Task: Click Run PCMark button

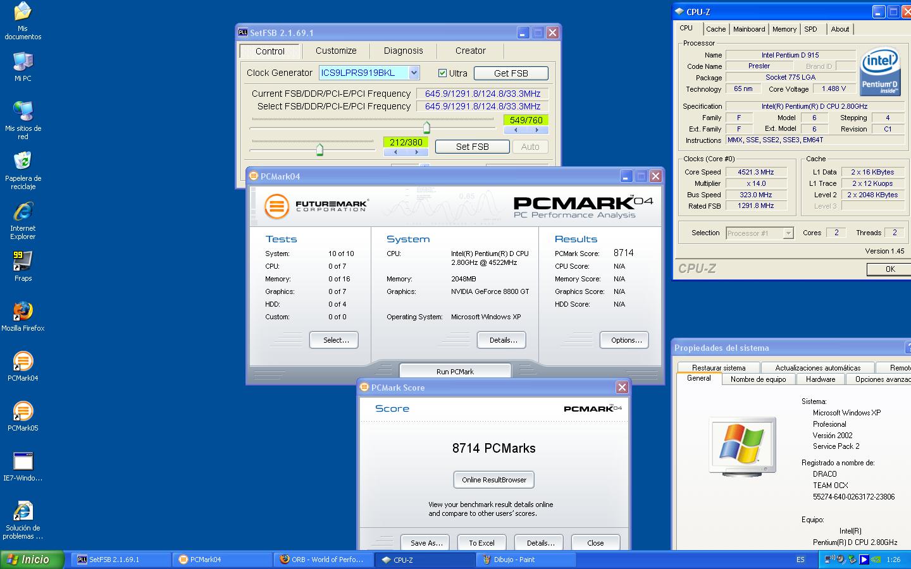Action: coord(455,372)
